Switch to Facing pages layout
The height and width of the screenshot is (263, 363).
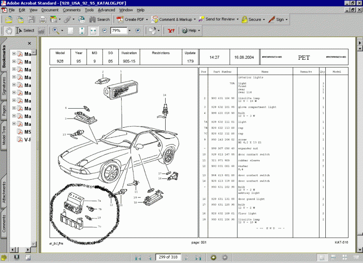point(356,258)
